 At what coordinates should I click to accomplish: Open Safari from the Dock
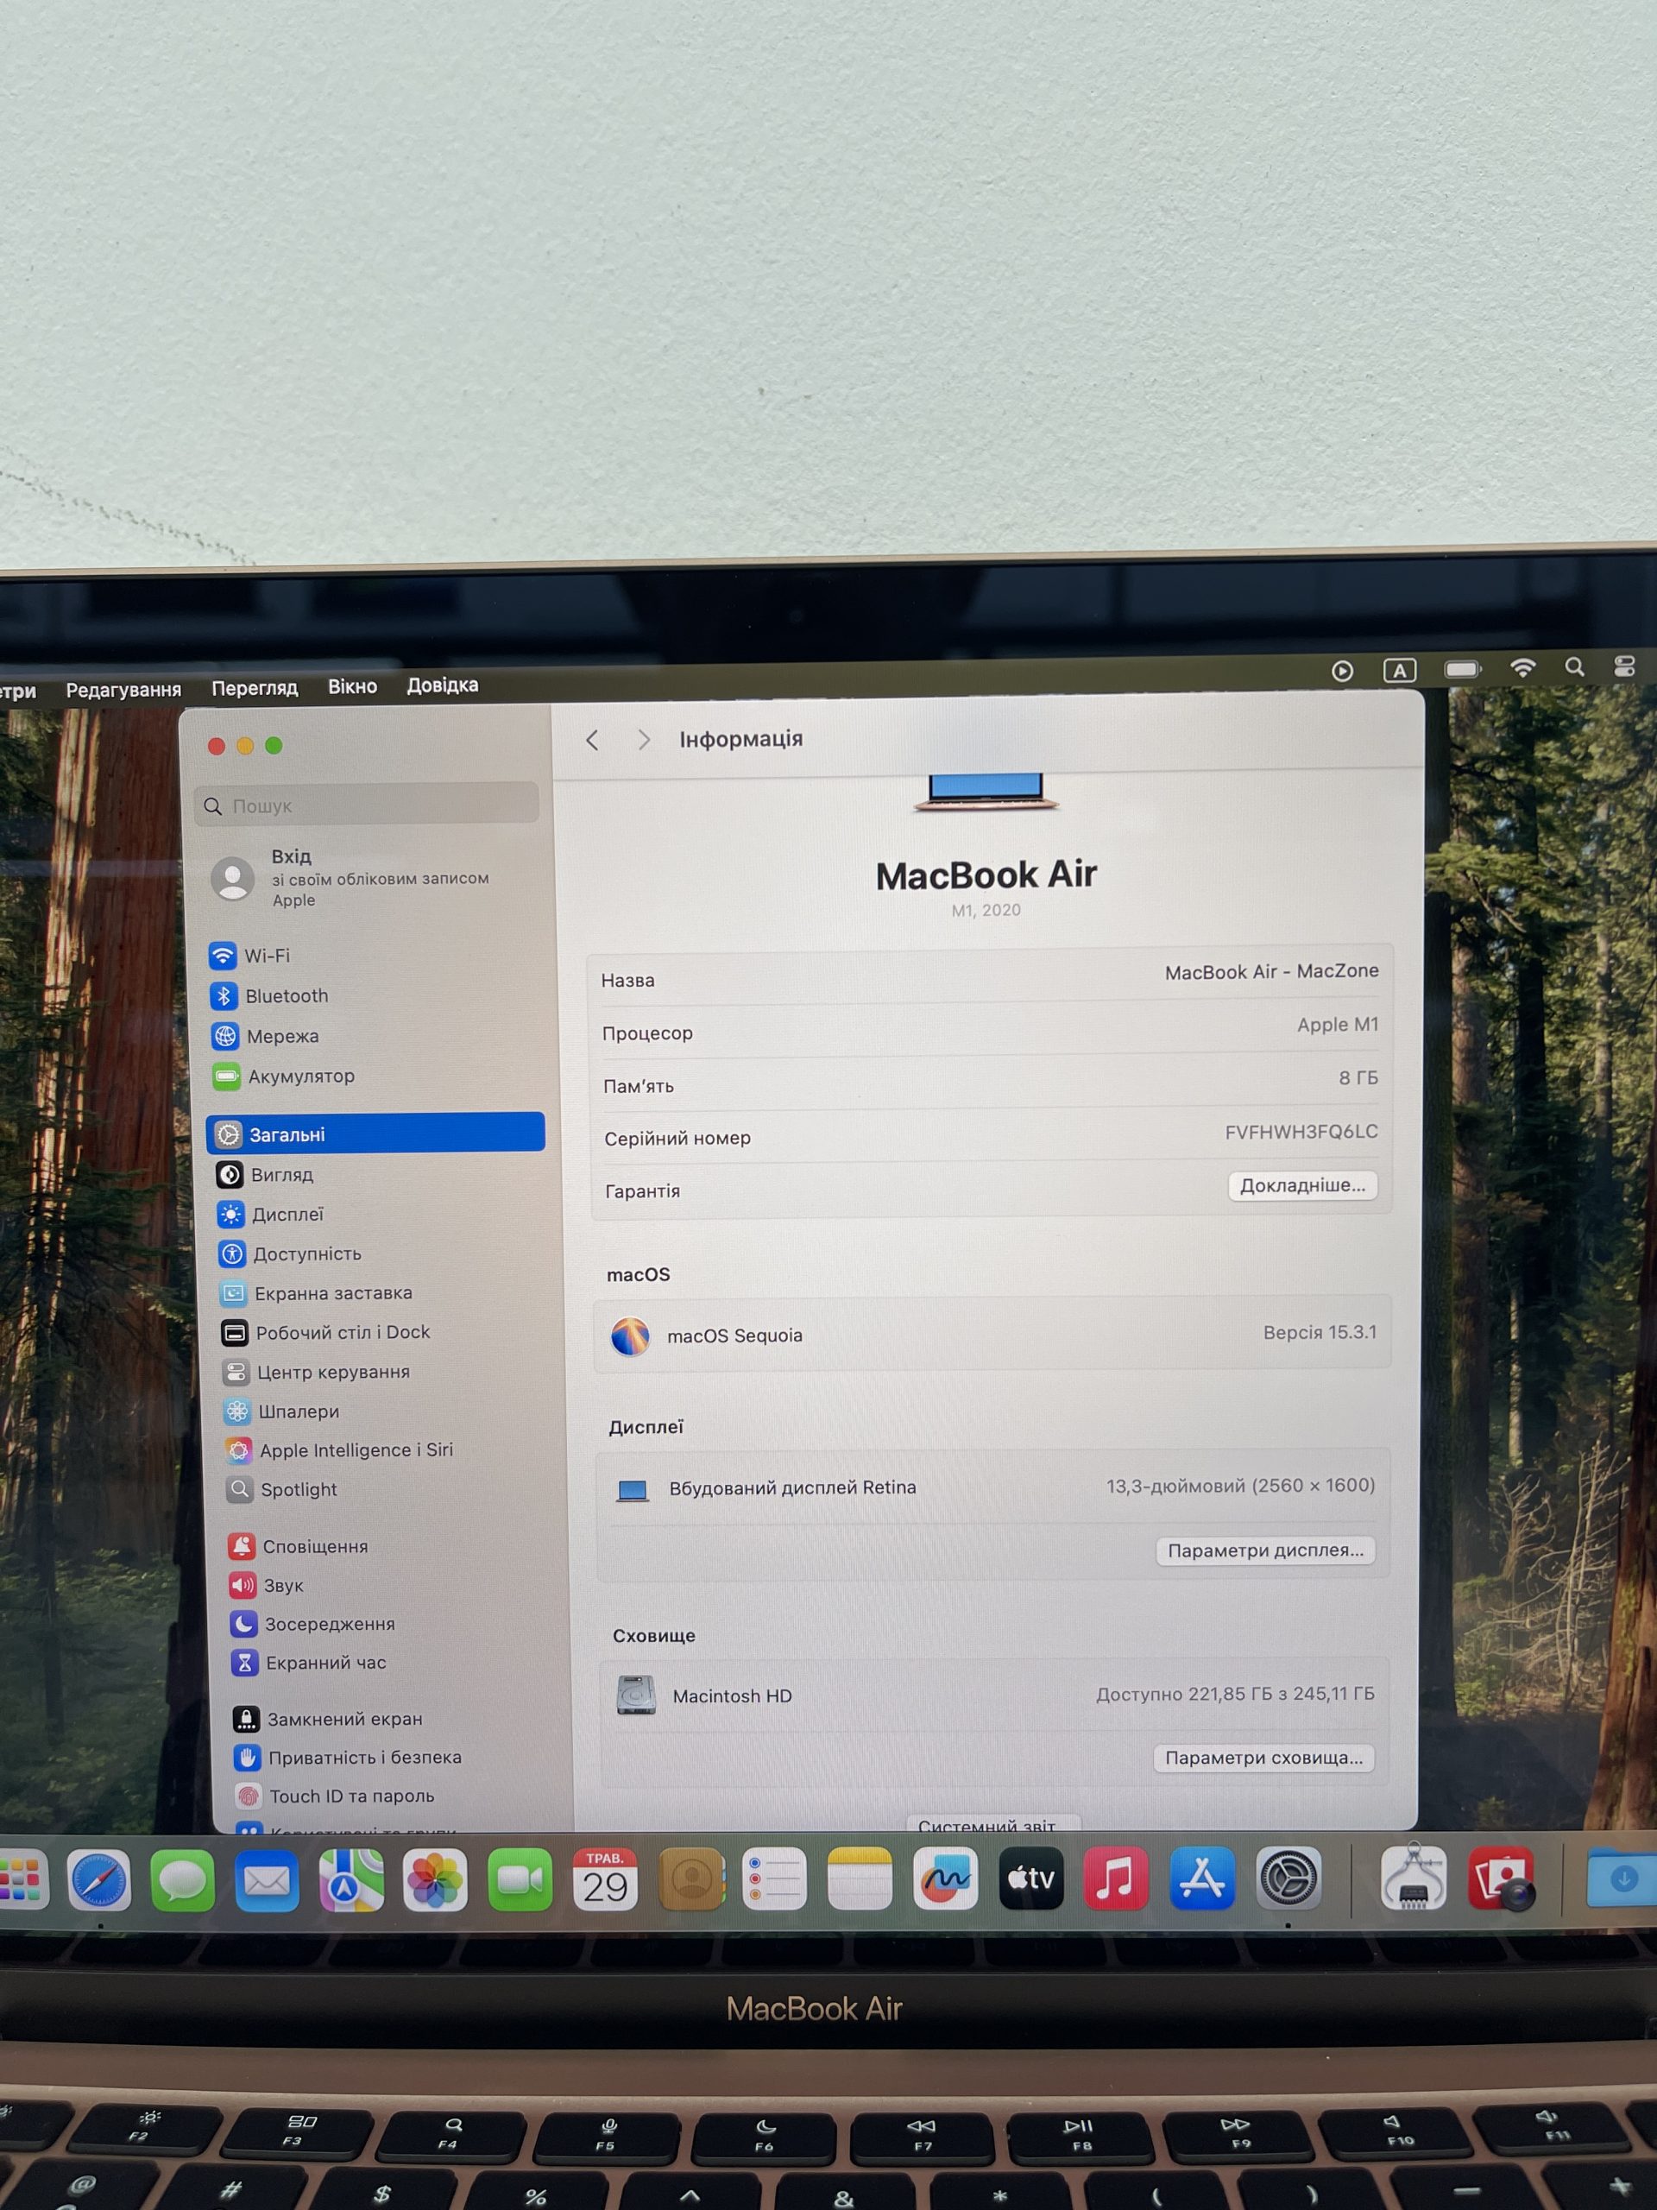pyautogui.click(x=99, y=1880)
